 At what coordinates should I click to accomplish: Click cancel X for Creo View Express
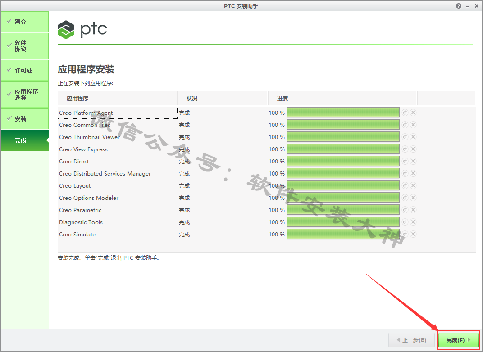click(x=413, y=149)
